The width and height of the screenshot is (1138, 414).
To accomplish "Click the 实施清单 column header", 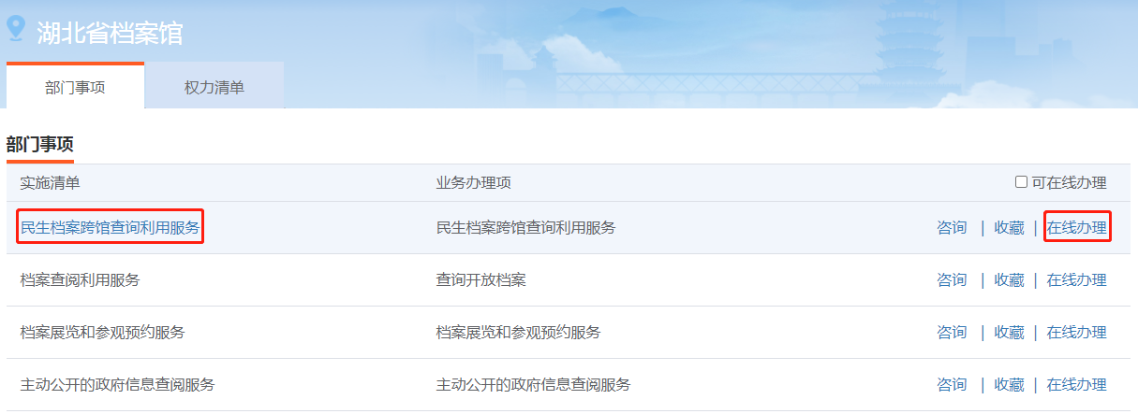I will pos(50,182).
